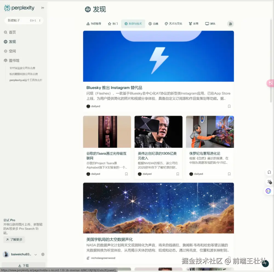Click the apps grid icon on right edge
Screen dimensions: 274x272
(269, 182)
